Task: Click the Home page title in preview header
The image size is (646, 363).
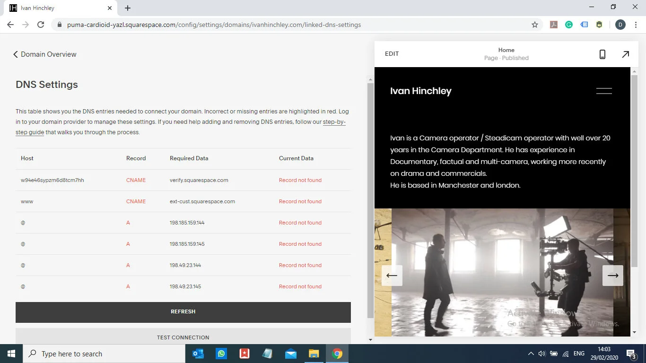Action: tap(506, 50)
